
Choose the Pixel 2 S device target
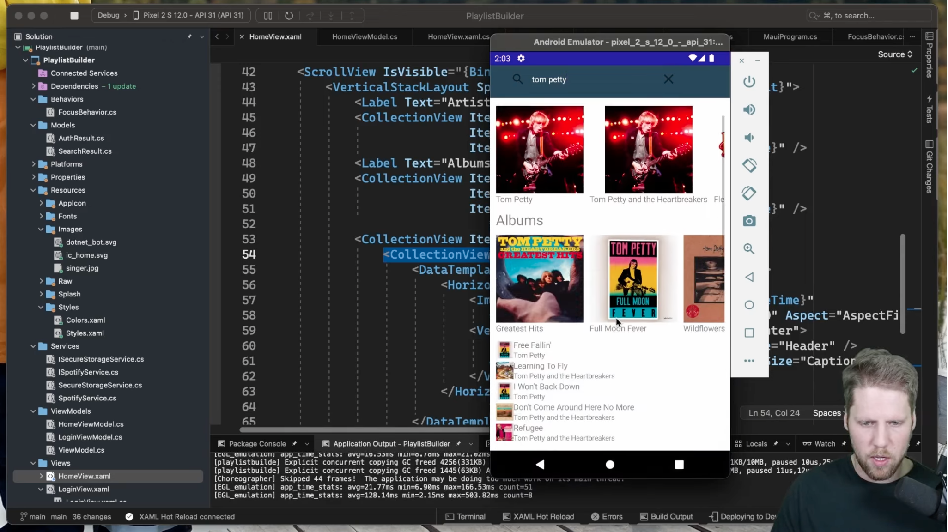coord(188,15)
